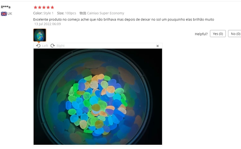Click the "Right" rotate label
Image resolution: width=241 pixels, height=149 pixels.
60,46
